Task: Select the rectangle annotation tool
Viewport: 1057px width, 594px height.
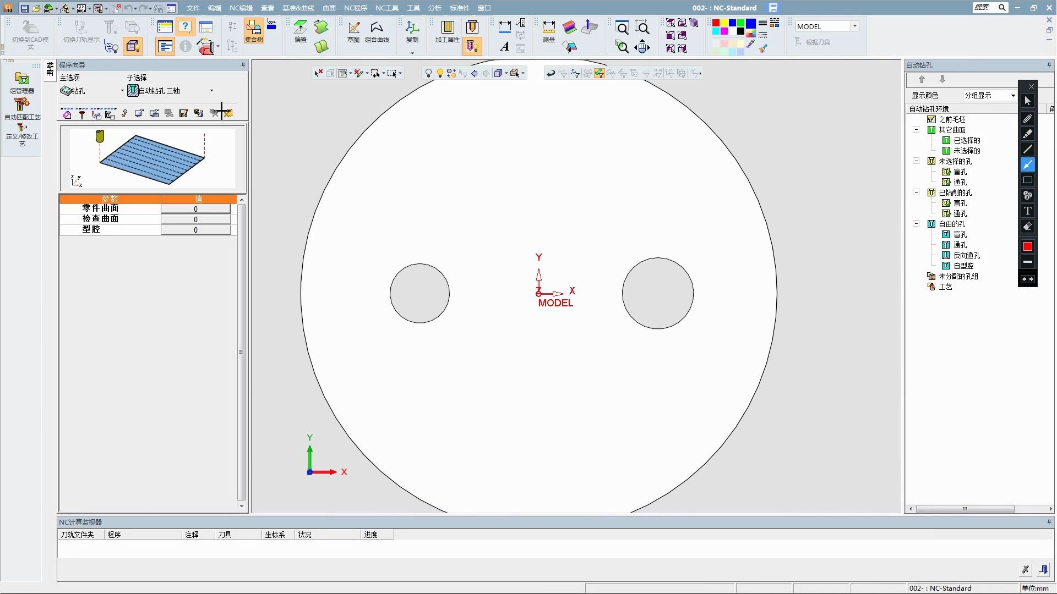Action: [1027, 180]
